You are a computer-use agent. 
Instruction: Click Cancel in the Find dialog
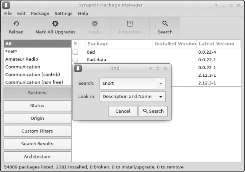coord(122,111)
